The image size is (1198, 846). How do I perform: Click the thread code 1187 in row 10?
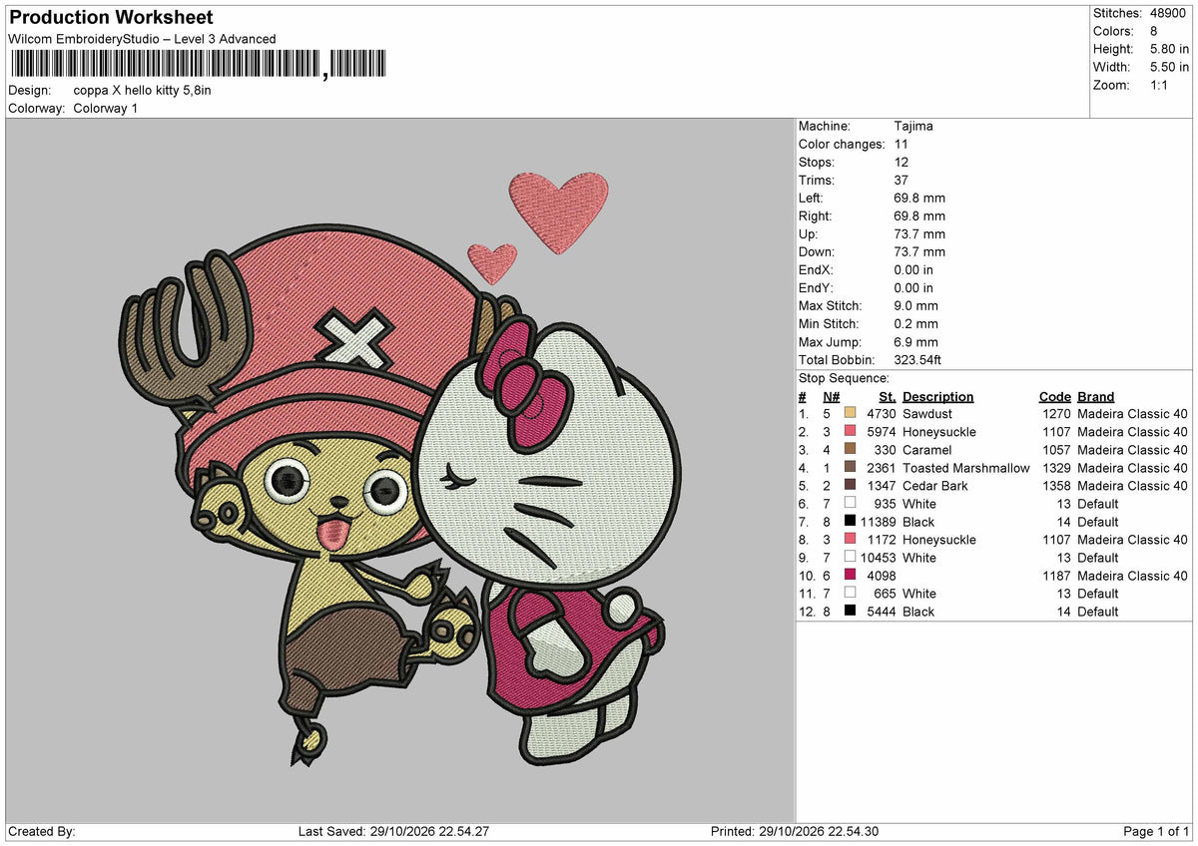click(x=1055, y=575)
